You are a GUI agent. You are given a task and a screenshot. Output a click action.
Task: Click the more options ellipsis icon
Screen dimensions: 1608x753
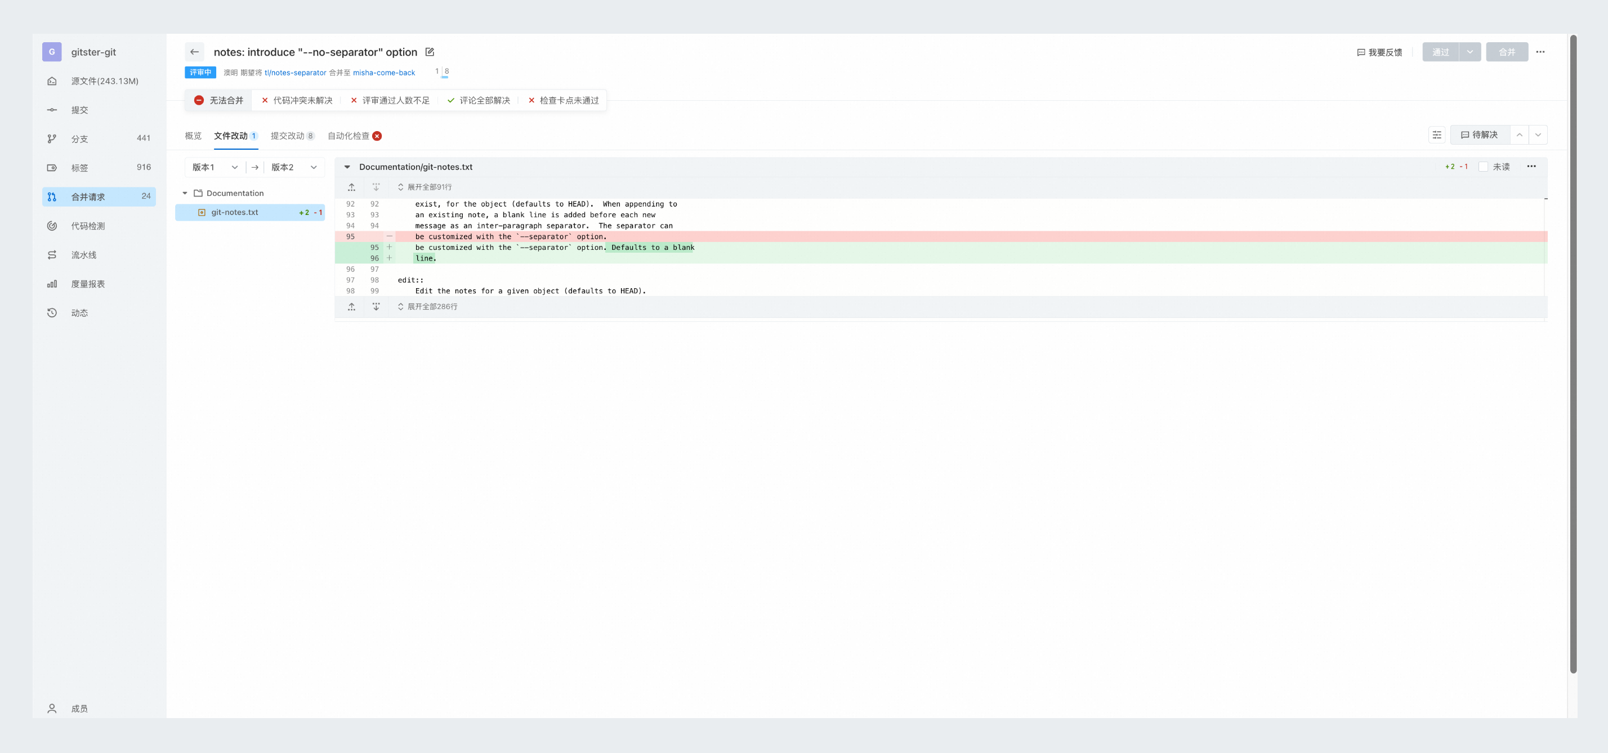(x=1540, y=51)
